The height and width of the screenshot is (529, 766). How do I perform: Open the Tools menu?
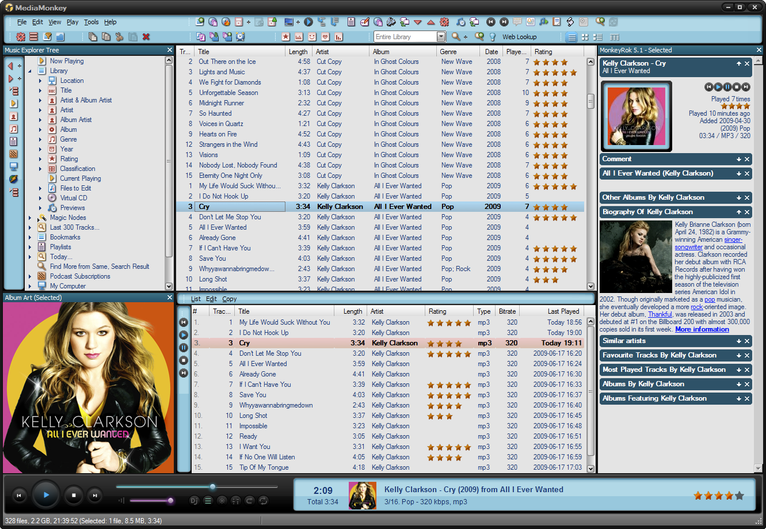(92, 22)
